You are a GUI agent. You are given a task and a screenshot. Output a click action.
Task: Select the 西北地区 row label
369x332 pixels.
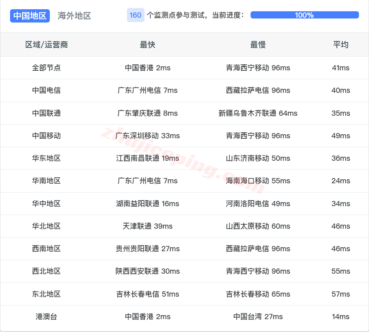(46, 271)
